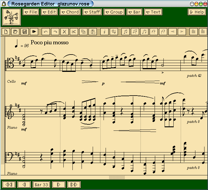Screen dimensions: 208x190
Task: Click the 'patch 0' text under treble staff
Action: pos(193,122)
